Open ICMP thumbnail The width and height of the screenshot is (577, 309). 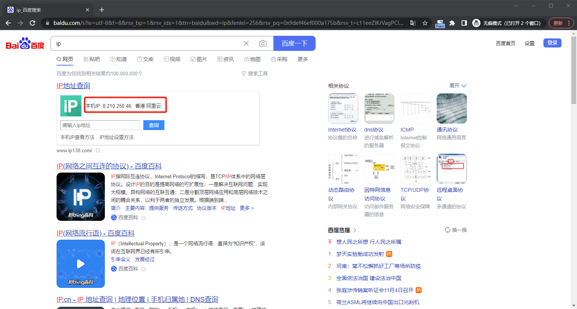416,109
